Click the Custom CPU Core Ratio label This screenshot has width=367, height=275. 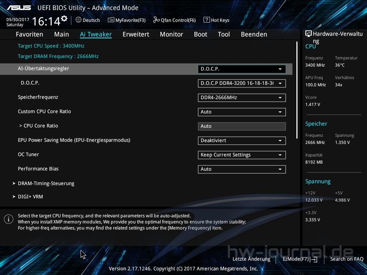44,111
